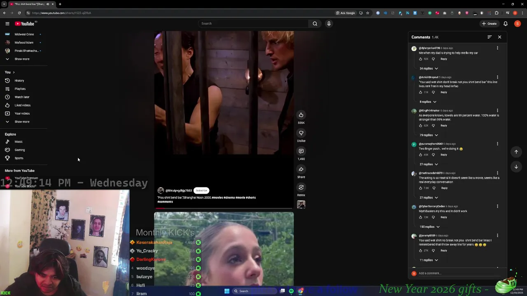527x296 pixels.
Task: Open the sound thumbnail below Remix
Action: (x=301, y=204)
